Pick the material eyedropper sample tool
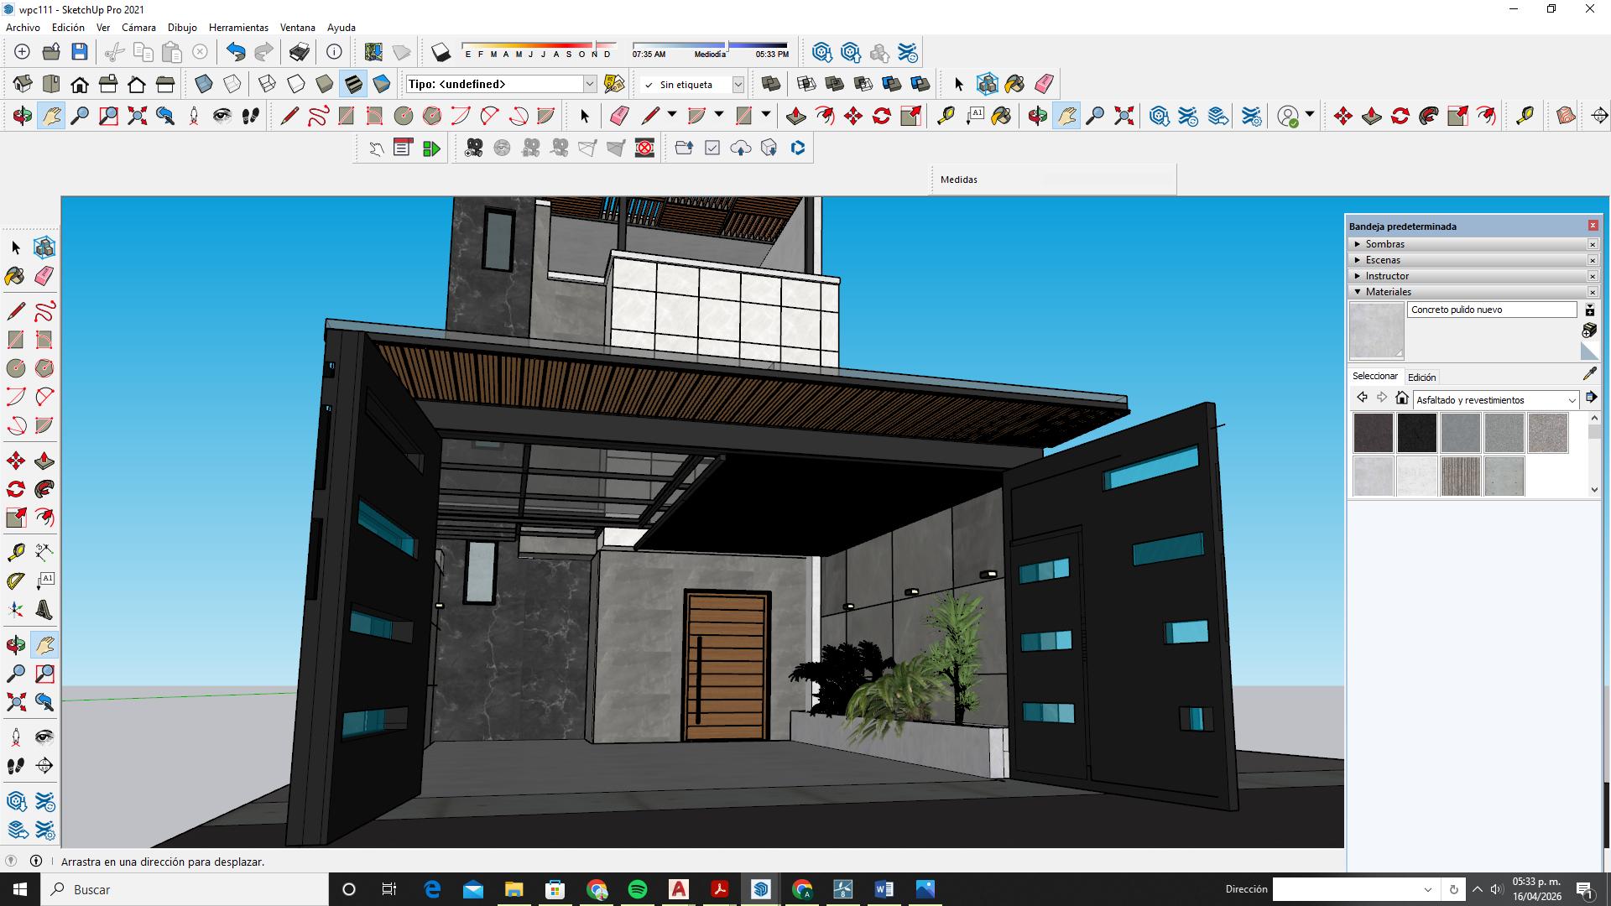1611x906 pixels. pyautogui.click(x=1589, y=374)
